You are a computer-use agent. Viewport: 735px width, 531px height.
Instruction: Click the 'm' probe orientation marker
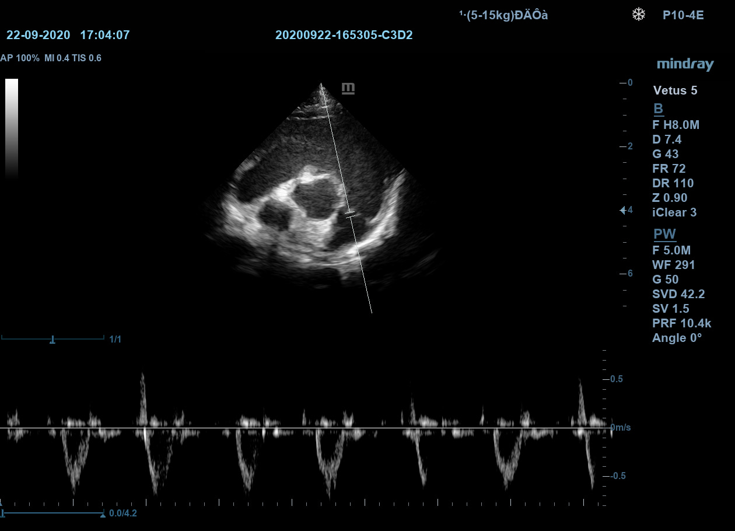click(348, 88)
